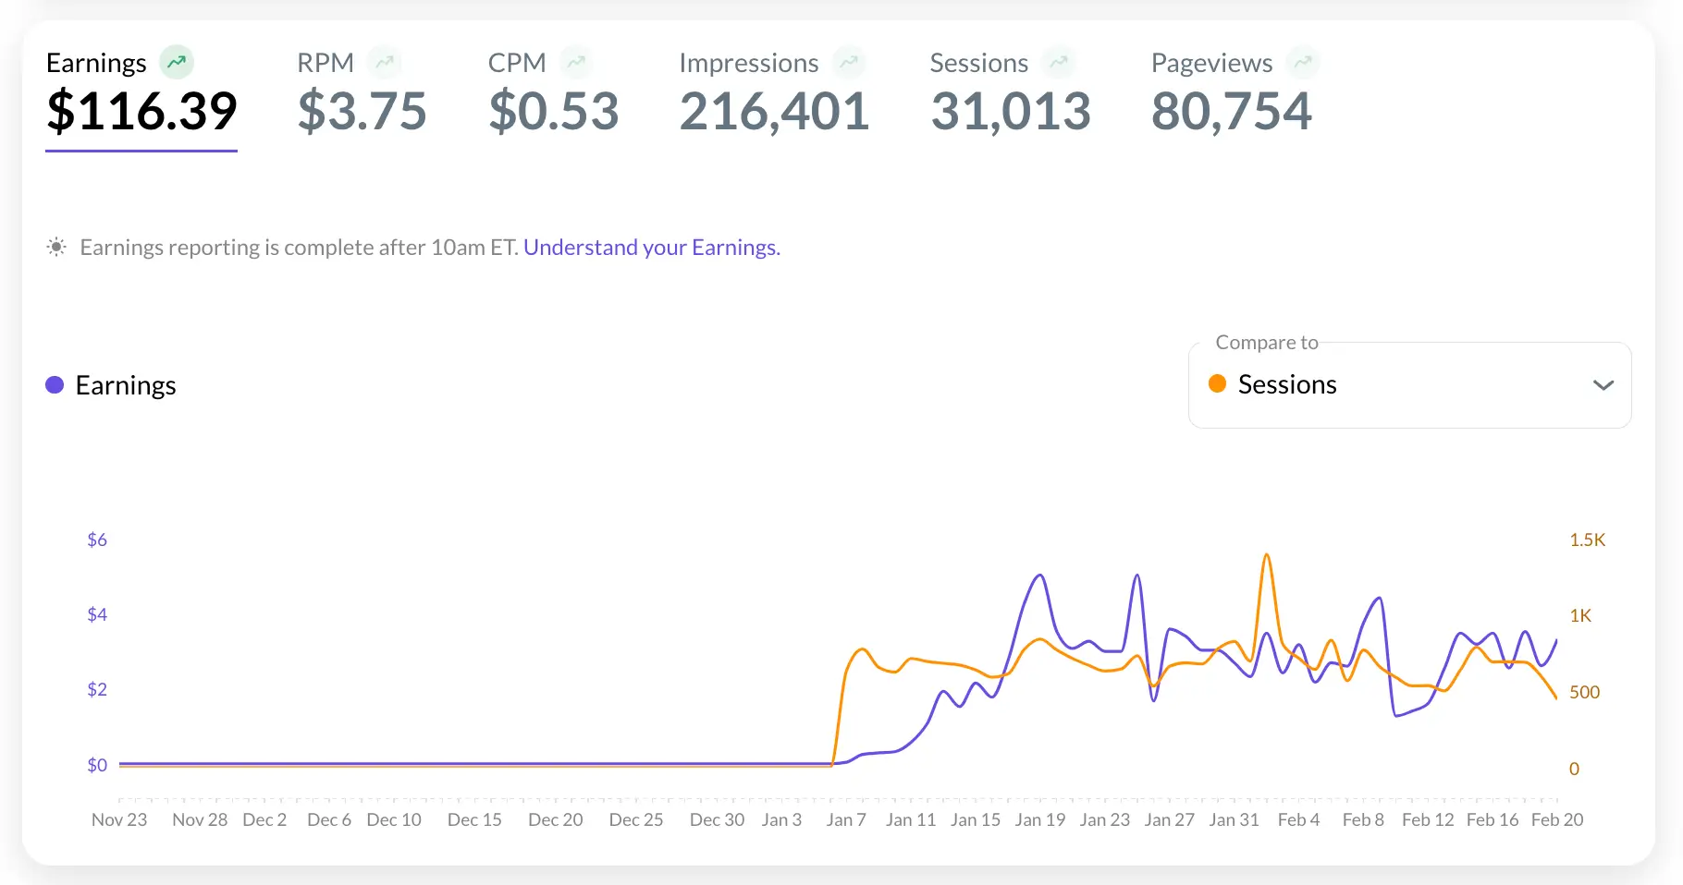The image size is (1683, 885).
Task: Click the trend icon next to Pageviews
Action: 1303,63
